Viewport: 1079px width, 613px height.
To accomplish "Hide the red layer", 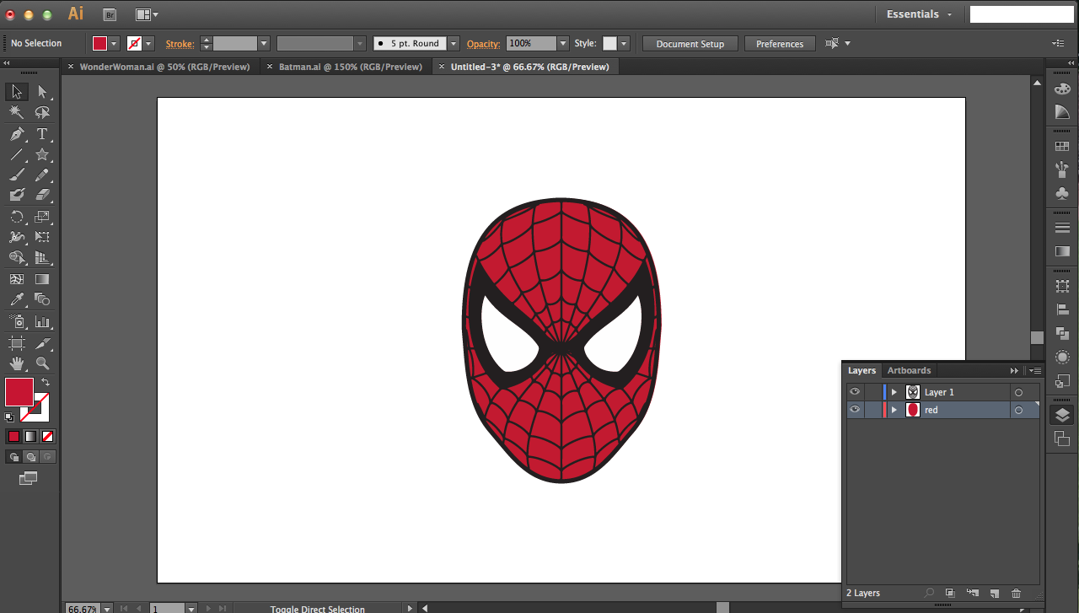I will 855,410.
